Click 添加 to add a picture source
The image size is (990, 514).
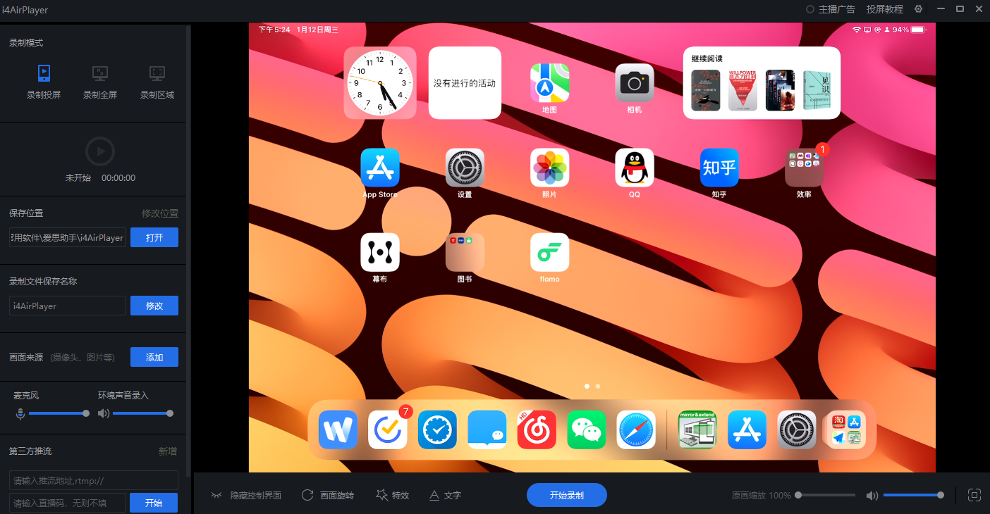154,357
